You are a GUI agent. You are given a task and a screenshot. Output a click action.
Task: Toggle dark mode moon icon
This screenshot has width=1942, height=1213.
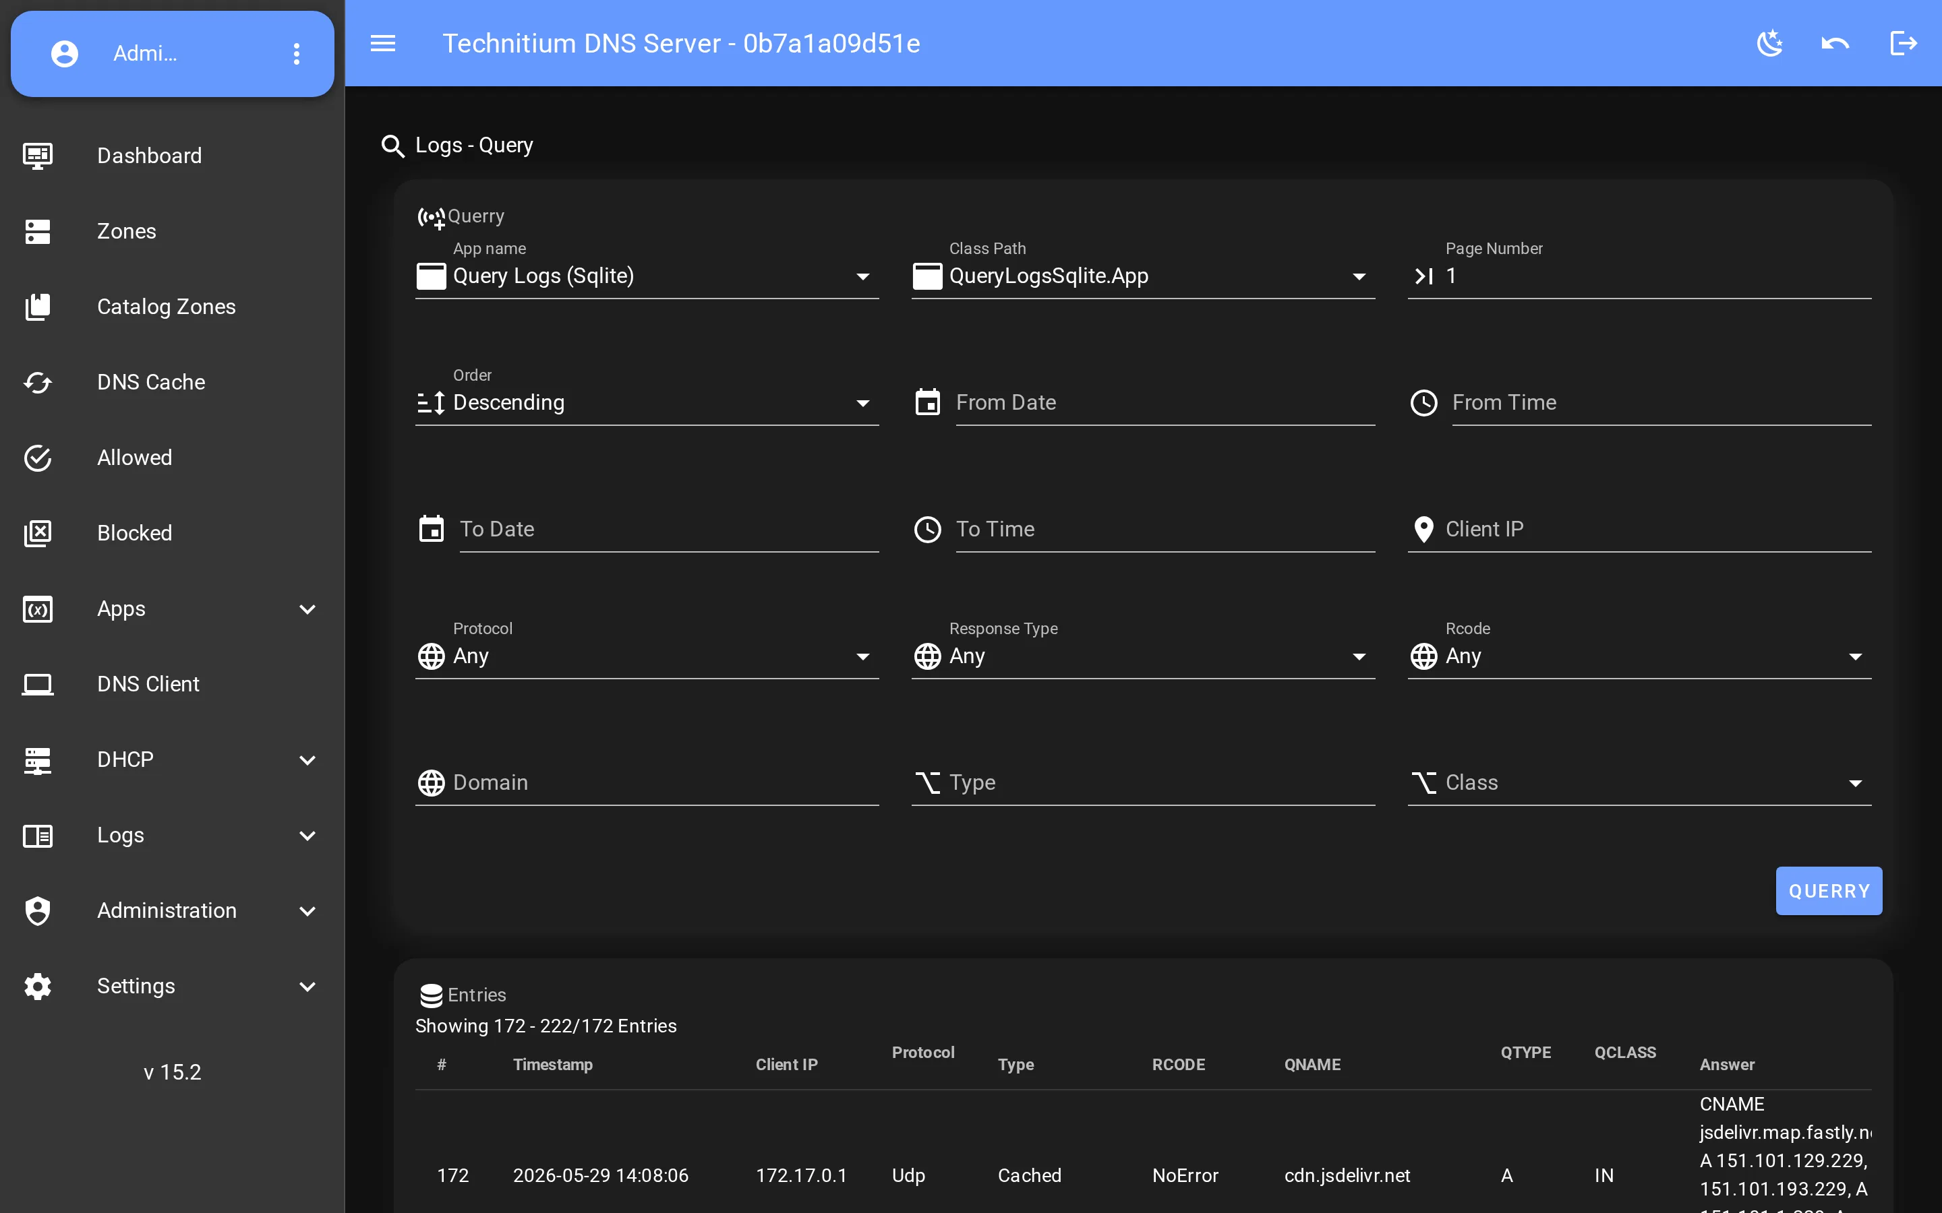coord(1769,43)
